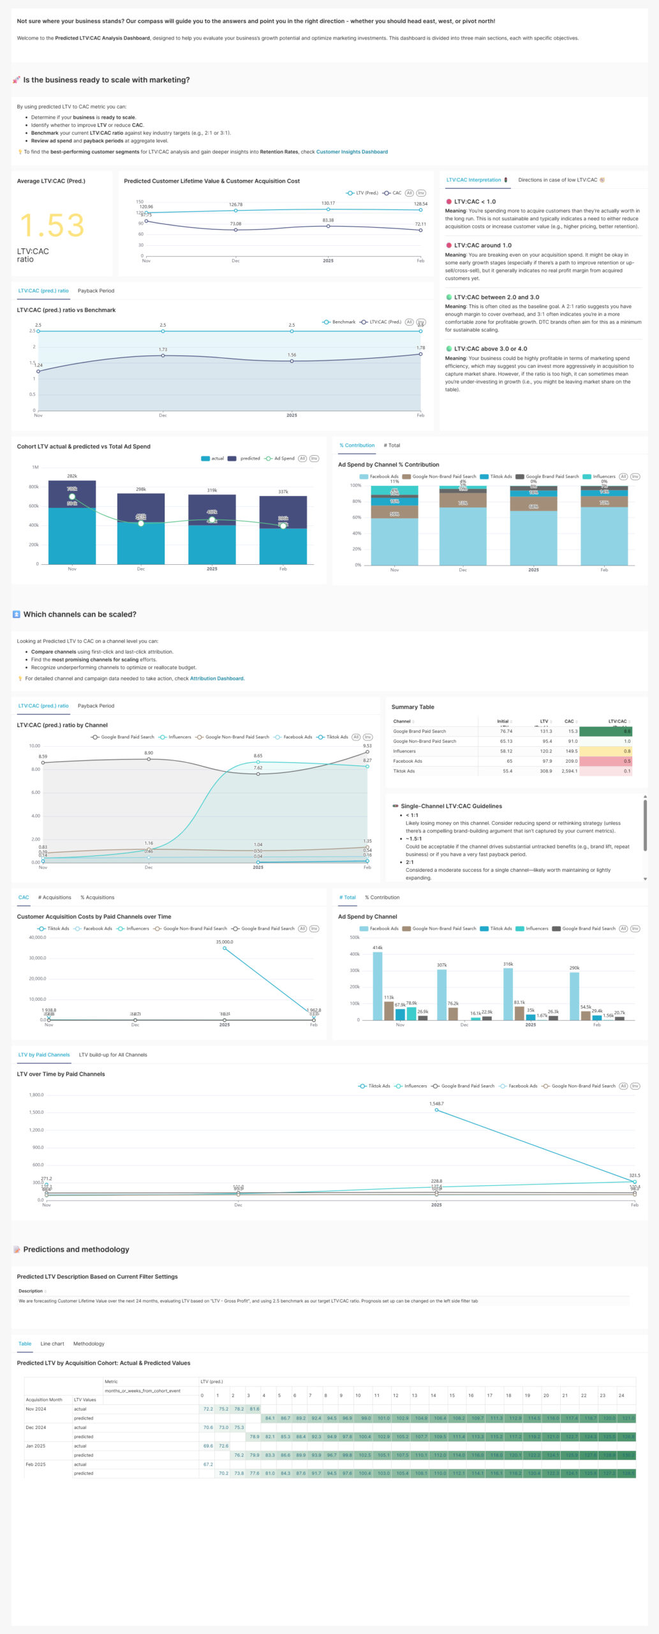The height and width of the screenshot is (1634, 659).
Task: Switch to # Total tab above % Contribution chart
Action: 392,445
